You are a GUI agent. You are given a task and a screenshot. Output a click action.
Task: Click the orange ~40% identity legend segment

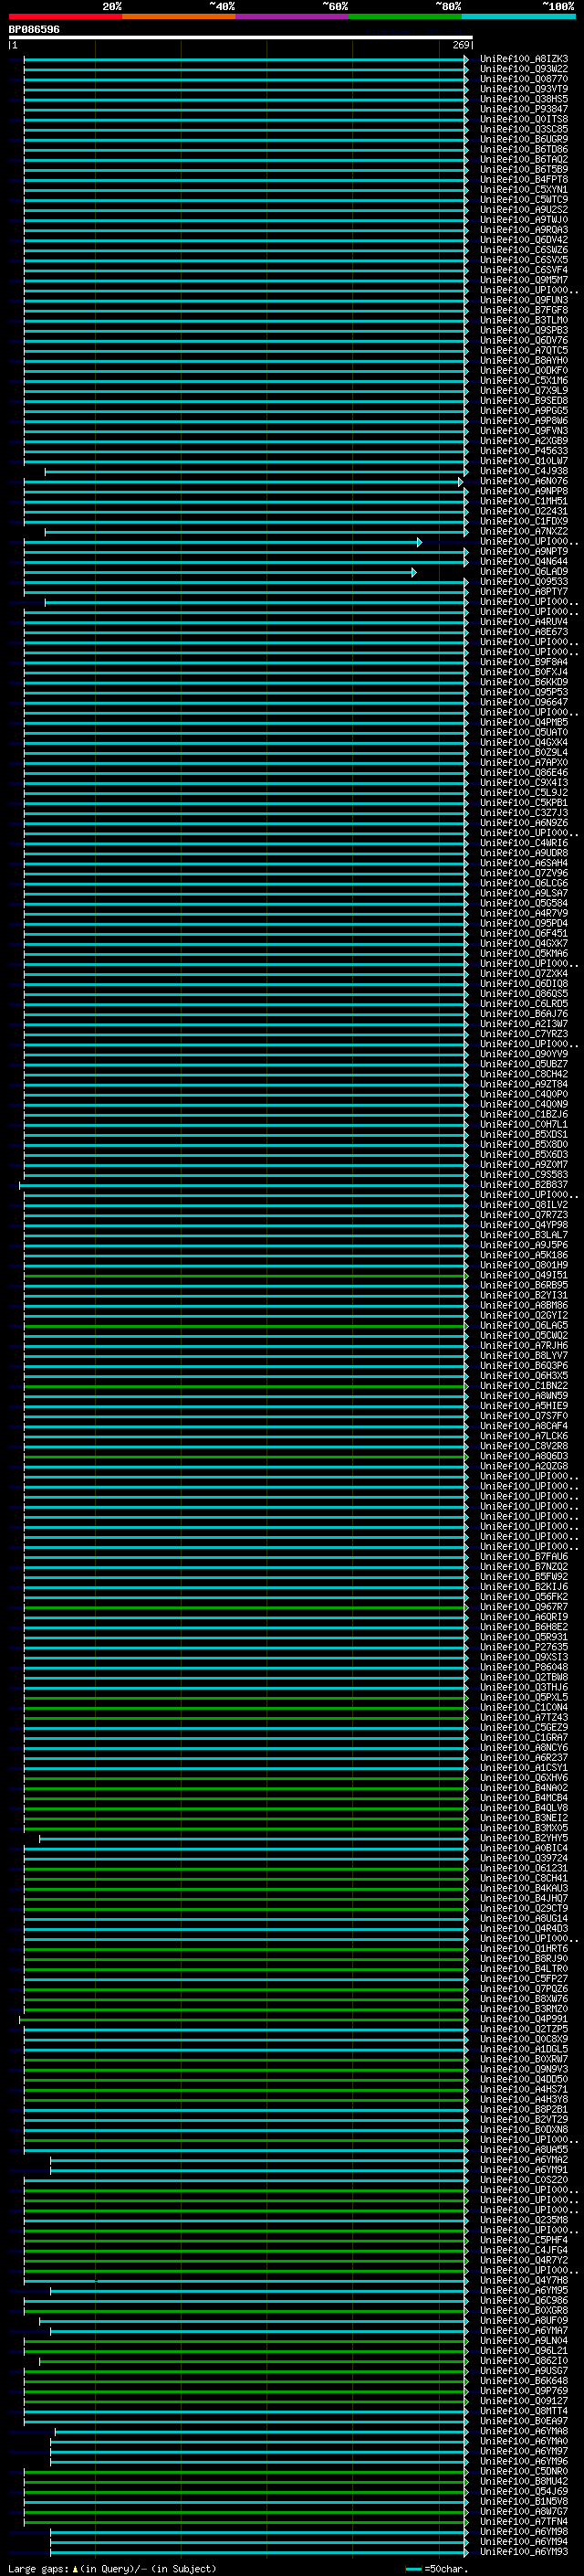[x=179, y=16]
